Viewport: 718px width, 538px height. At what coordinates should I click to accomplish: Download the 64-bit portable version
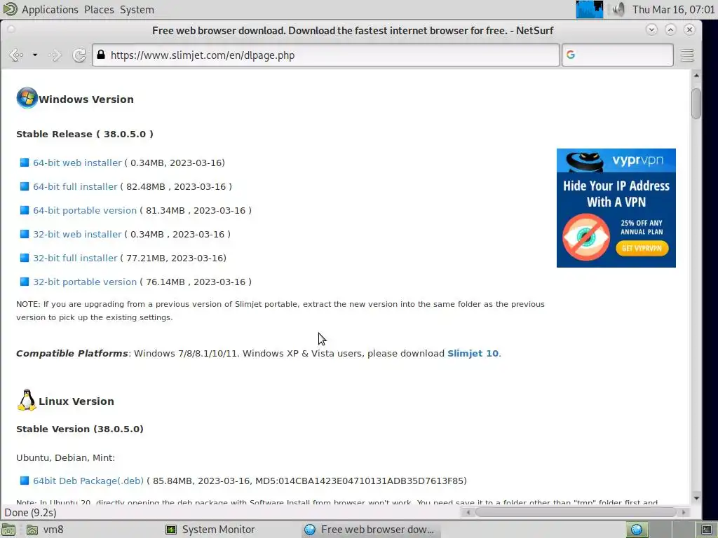click(x=85, y=210)
